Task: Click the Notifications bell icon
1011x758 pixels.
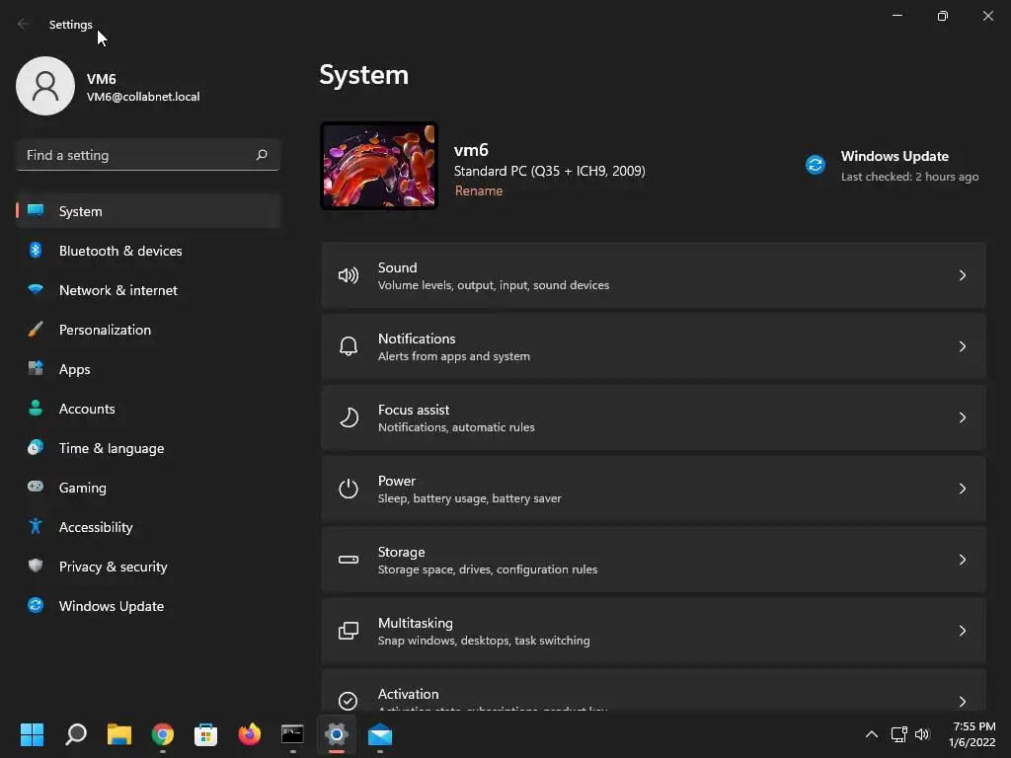Action: 349,346
